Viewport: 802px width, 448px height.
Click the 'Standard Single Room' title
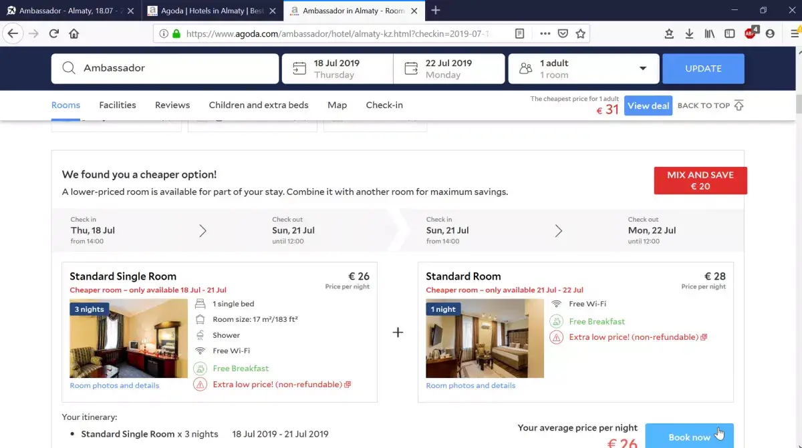point(123,276)
